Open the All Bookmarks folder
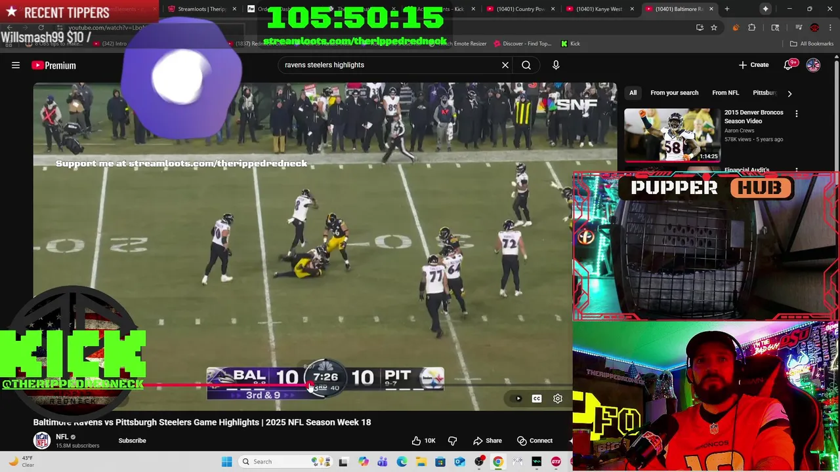This screenshot has width=840, height=472. coord(812,44)
